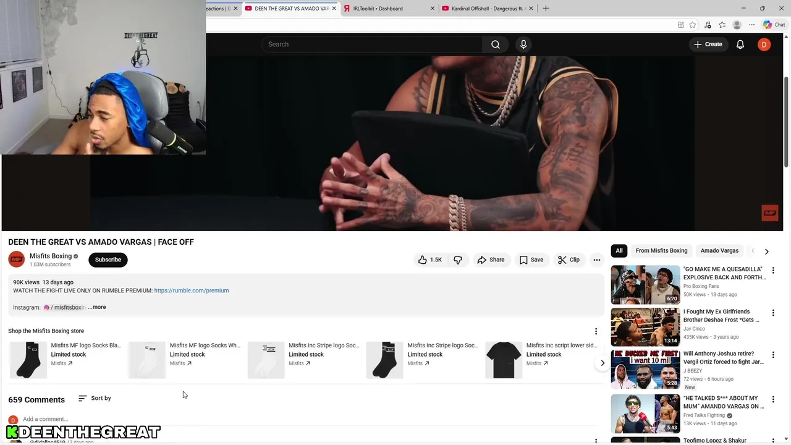This screenshot has width=791, height=445.
Task: Switch to Kardinal Offishall - Dangerous tab
Action: (x=488, y=9)
